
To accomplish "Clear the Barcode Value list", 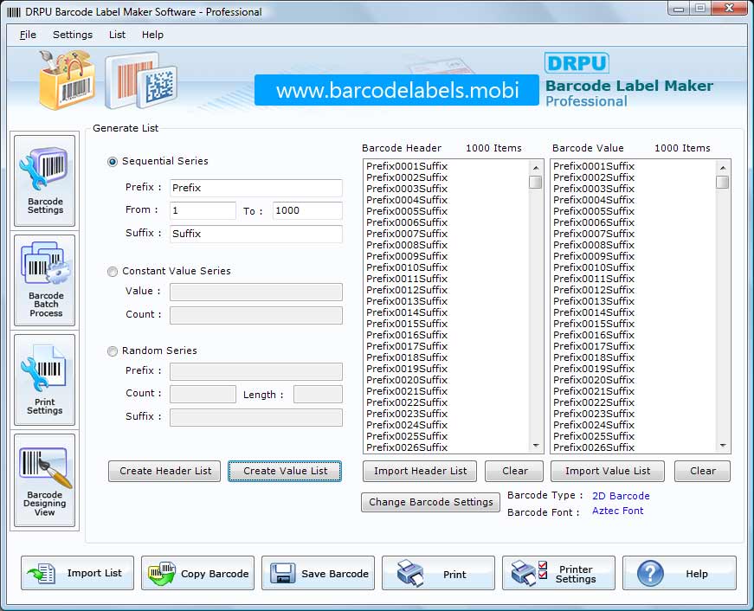I will tap(703, 471).
